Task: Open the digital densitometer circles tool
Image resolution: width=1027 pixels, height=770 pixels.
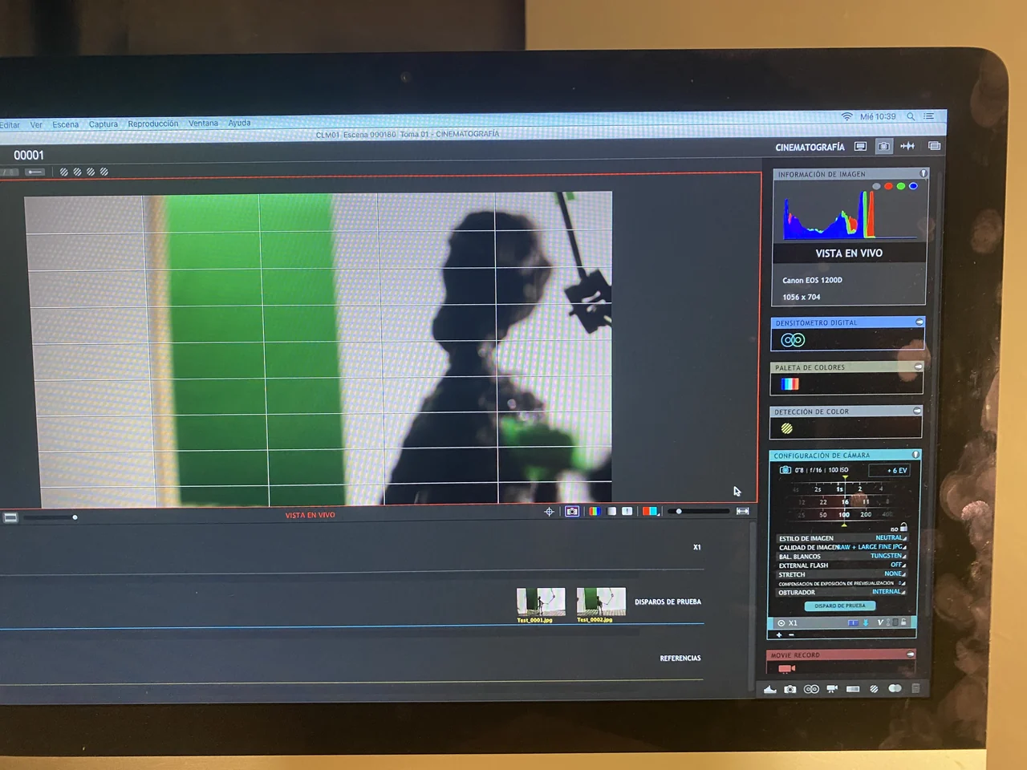Action: (x=793, y=340)
